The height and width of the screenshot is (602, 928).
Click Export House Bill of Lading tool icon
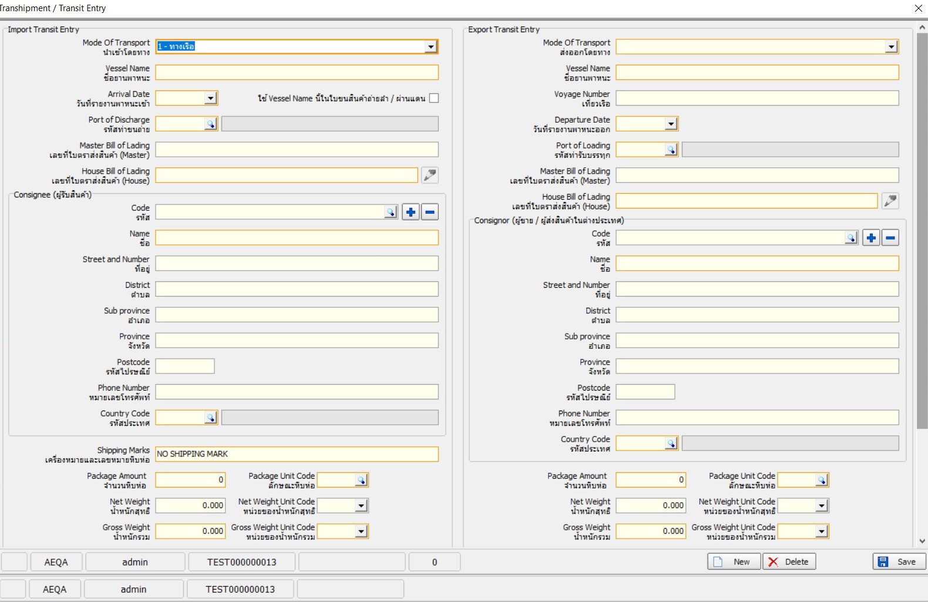[x=890, y=201]
